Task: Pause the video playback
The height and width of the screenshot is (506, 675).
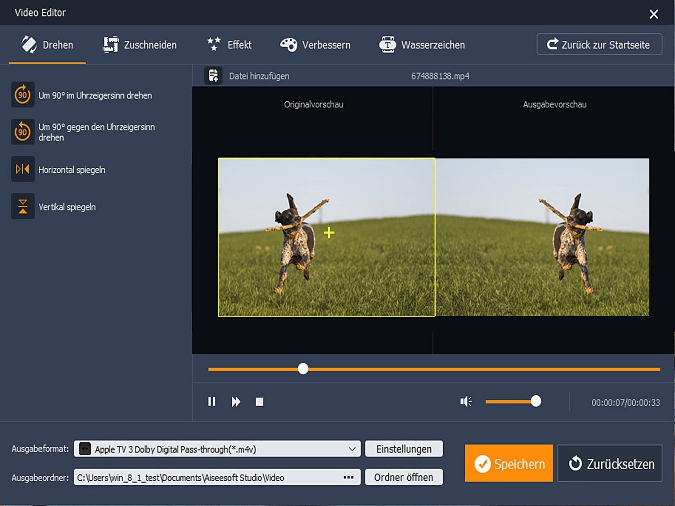Action: 211,401
